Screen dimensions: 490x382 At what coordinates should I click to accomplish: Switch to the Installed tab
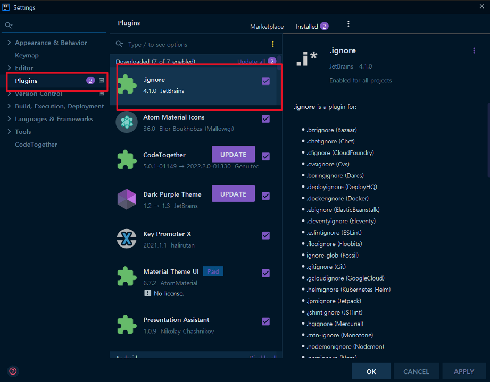(306, 27)
